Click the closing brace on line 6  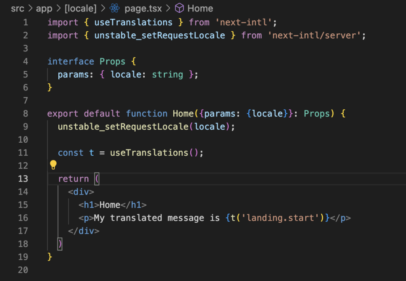pos(50,88)
